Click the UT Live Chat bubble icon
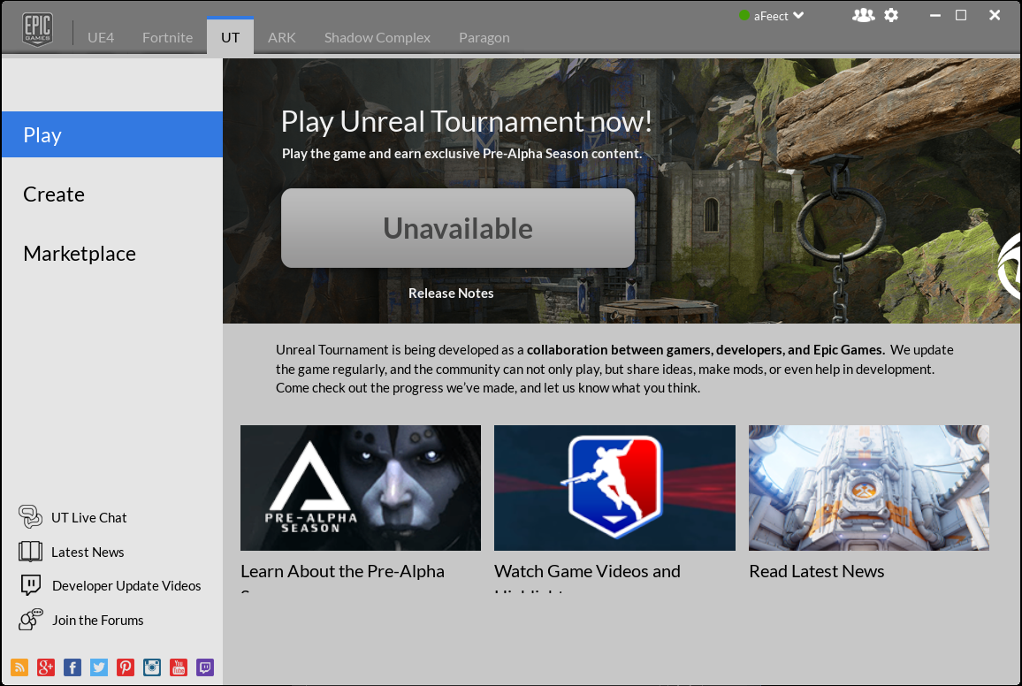Viewport: 1022px width, 686px height. click(30, 516)
